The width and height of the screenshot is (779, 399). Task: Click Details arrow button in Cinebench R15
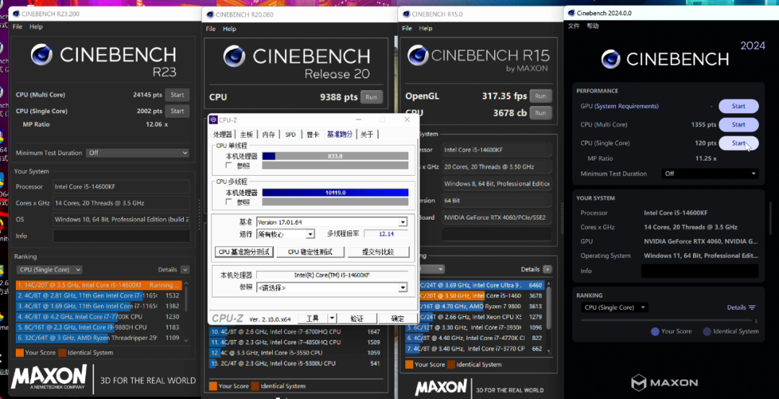[x=547, y=269]
